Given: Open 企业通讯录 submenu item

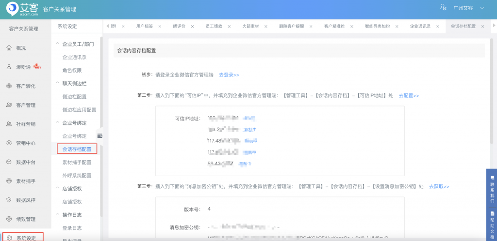Looking at the screenshot, I should [74, 57].
